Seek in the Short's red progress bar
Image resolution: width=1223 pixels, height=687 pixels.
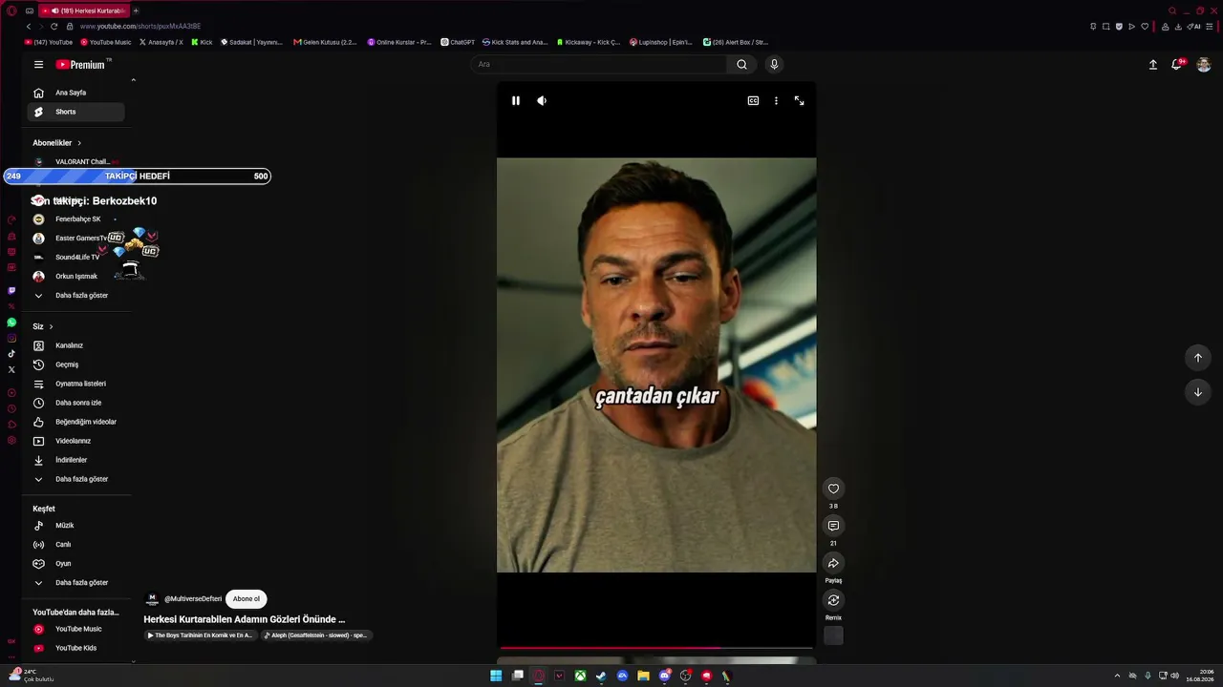[656, 648]
